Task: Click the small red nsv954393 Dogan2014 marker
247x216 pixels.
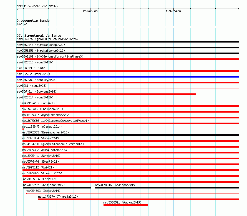Action: (x=26, y=193)
